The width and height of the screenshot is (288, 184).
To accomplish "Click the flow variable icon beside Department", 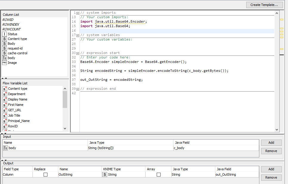I will pyautogui.click(x=5, y=94).
